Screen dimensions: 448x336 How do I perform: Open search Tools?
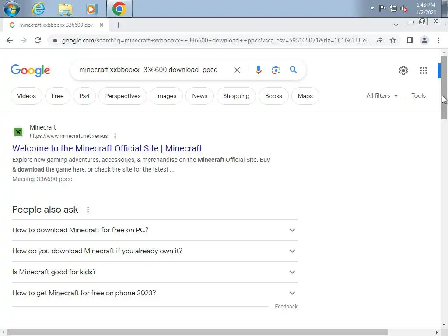(418, 96)
